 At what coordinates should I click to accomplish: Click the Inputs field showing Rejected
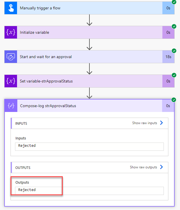click(x=89, y=146)
